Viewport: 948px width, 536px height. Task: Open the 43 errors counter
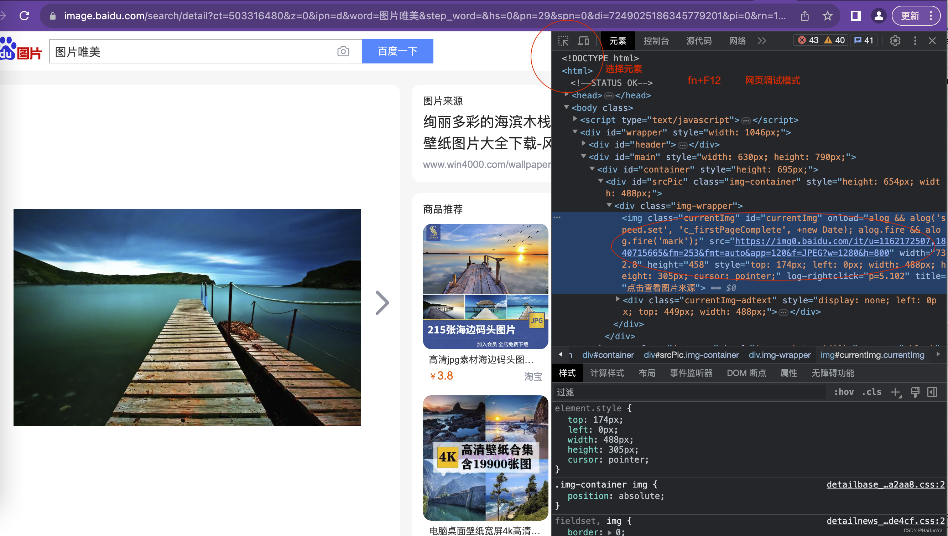pyautogui.click(x=808, y=40)
